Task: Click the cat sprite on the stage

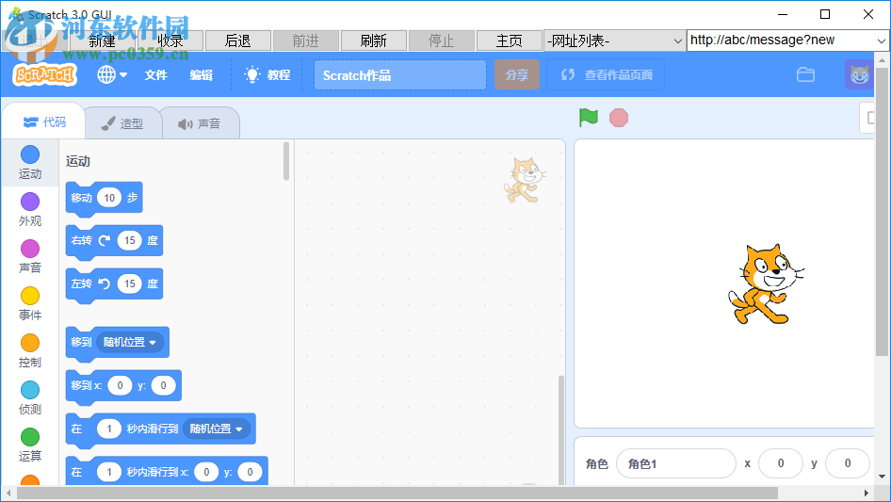Action: point(766,284)
